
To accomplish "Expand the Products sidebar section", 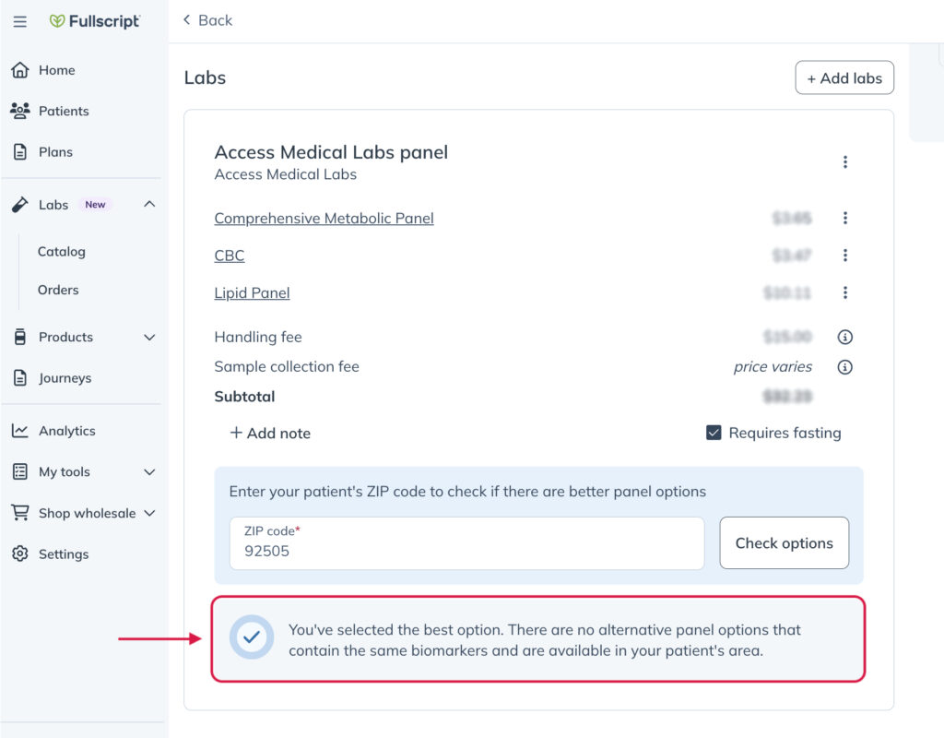I will [x=150, y=338].
